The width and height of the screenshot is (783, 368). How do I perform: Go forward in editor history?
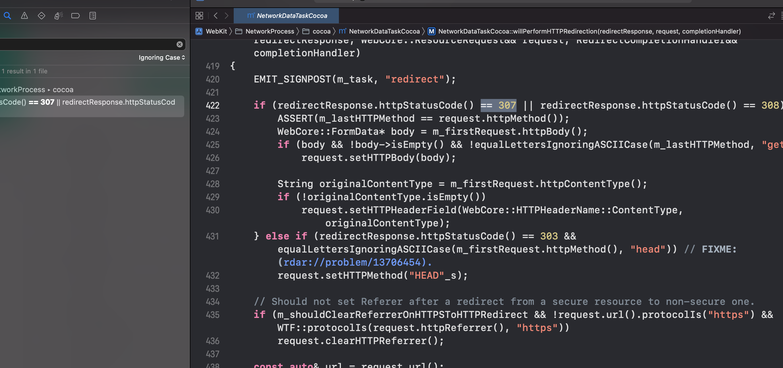[226, 16]
